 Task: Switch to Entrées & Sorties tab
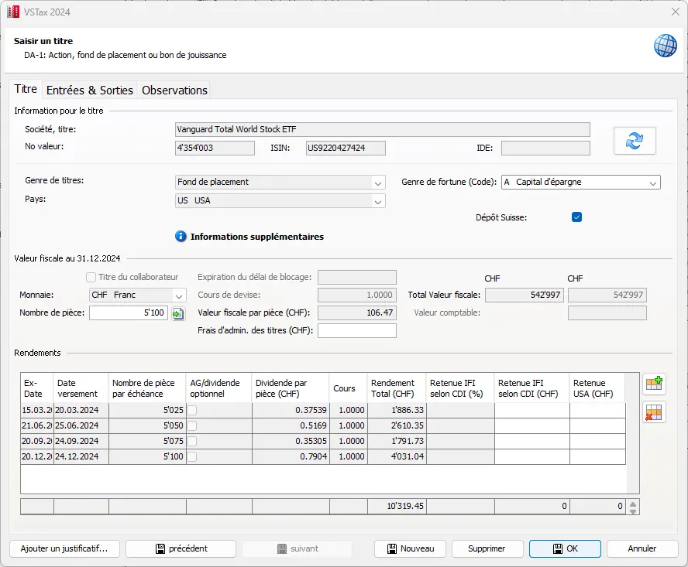(90, 90)
